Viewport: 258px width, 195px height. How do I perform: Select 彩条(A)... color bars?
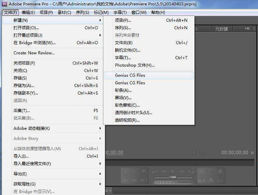click(x=149, y=90)
